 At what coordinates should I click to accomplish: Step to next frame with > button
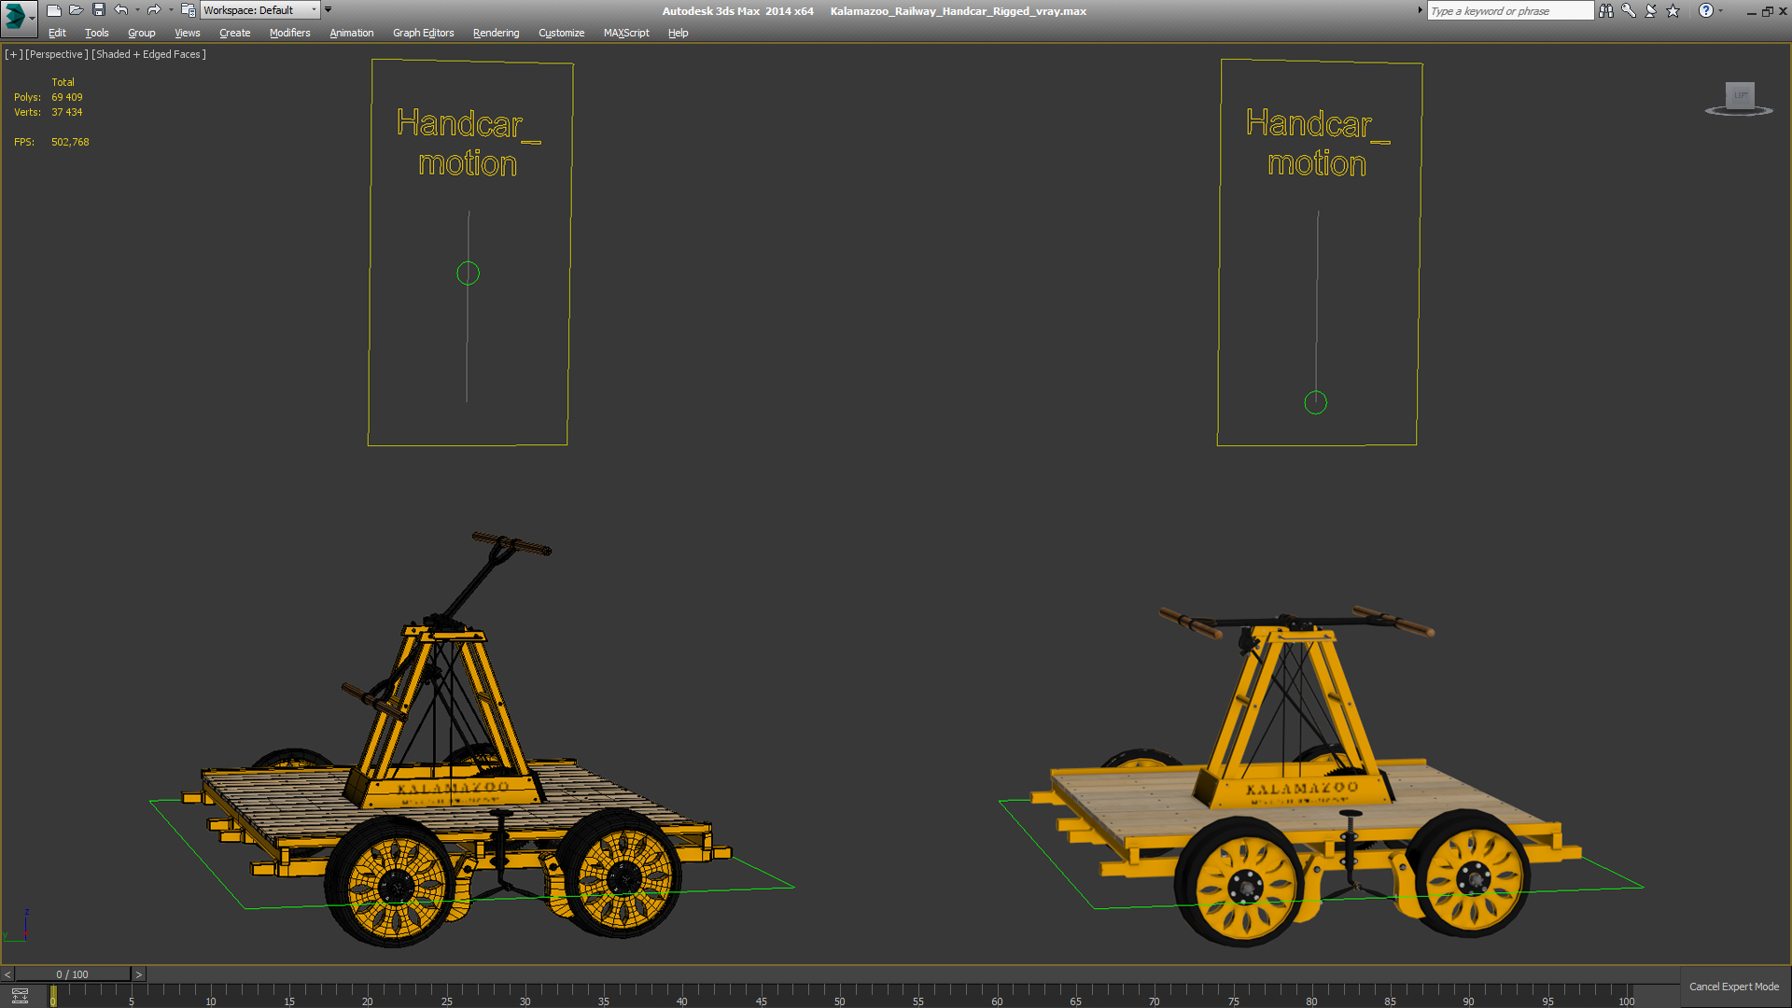pyautogui.click(x=139, y=974)
